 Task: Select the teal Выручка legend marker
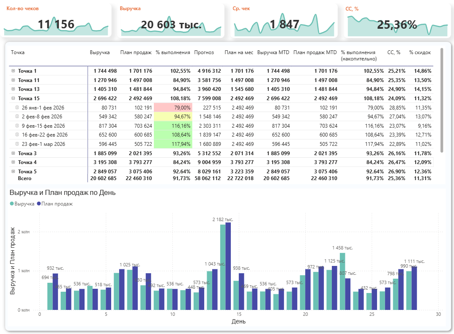[x=12, y=204]
